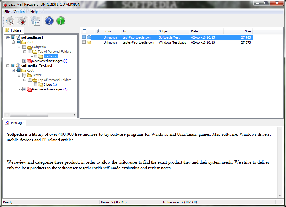The height and width of the screenshot is (207, 286).
Task: Click the '27 573' size cell
Action: [x=246, y=42]
